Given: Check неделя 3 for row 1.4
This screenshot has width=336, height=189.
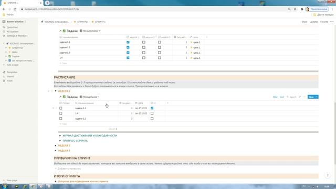Looking at the screenshot, I should tap(160, 58).
